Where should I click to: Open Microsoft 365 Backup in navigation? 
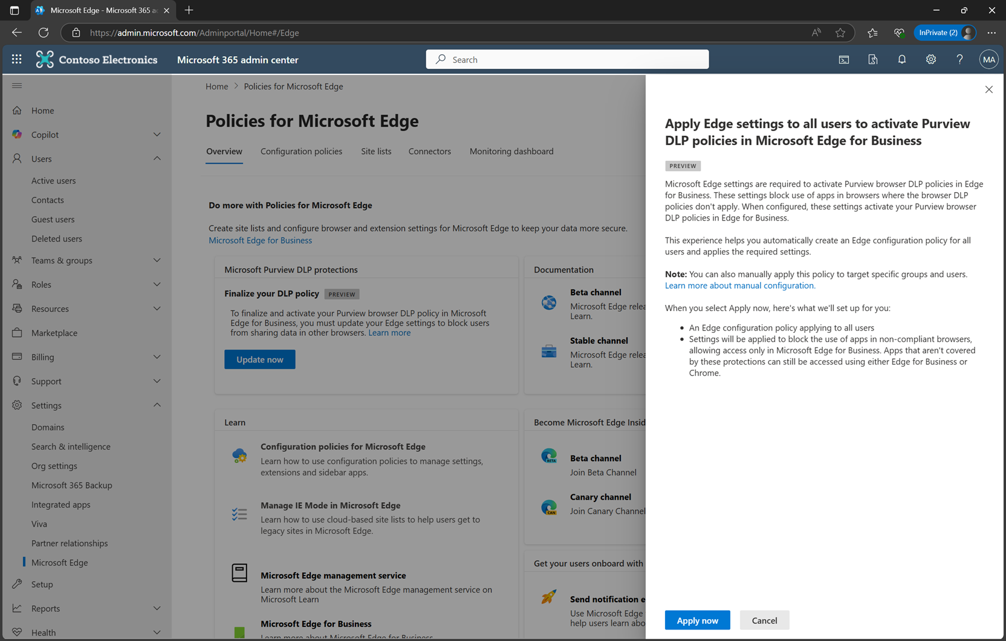pyautogui.click(x=71, y=485)
